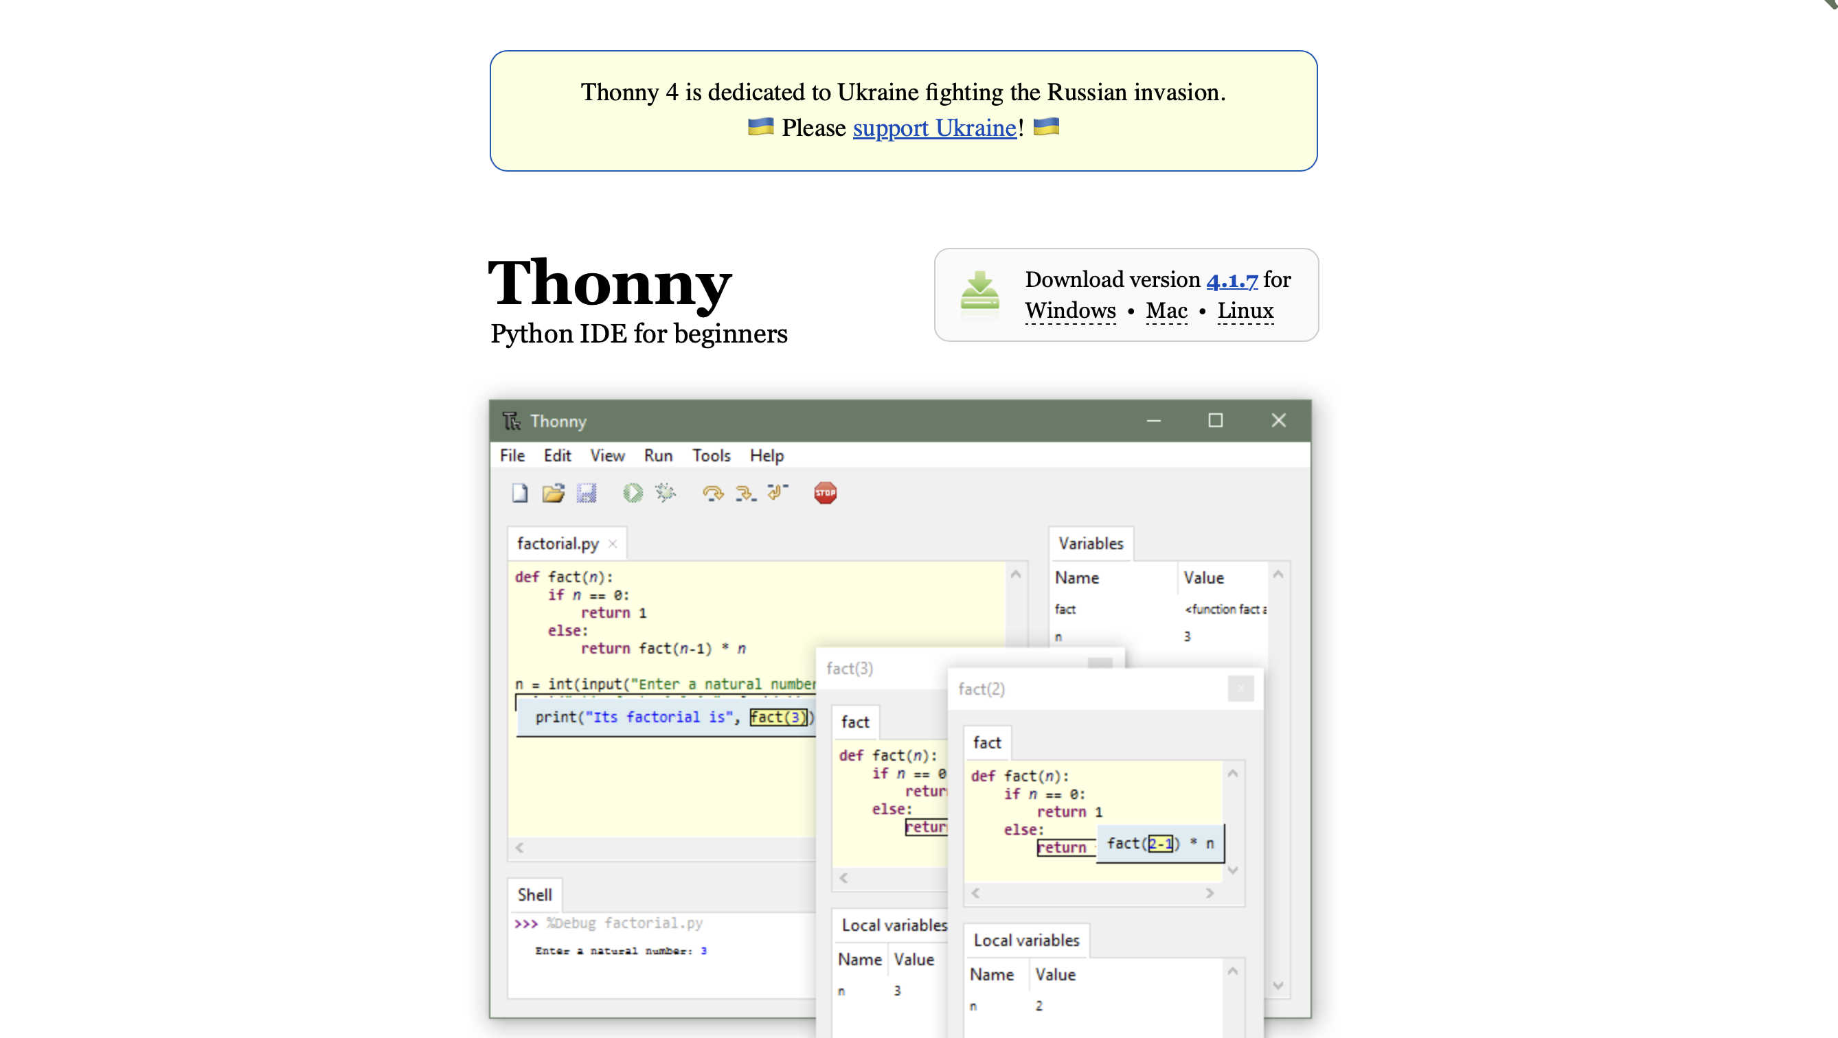Close the factorial.py tab with x

(612, 544)
